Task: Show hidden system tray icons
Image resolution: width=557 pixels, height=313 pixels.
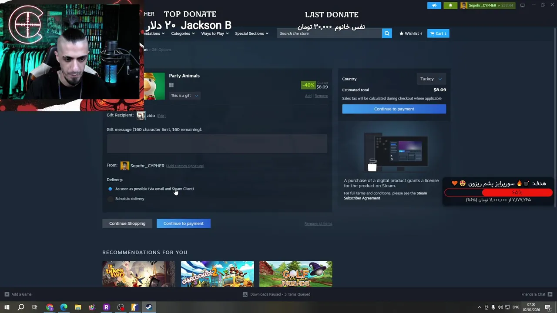Action: 480,307
